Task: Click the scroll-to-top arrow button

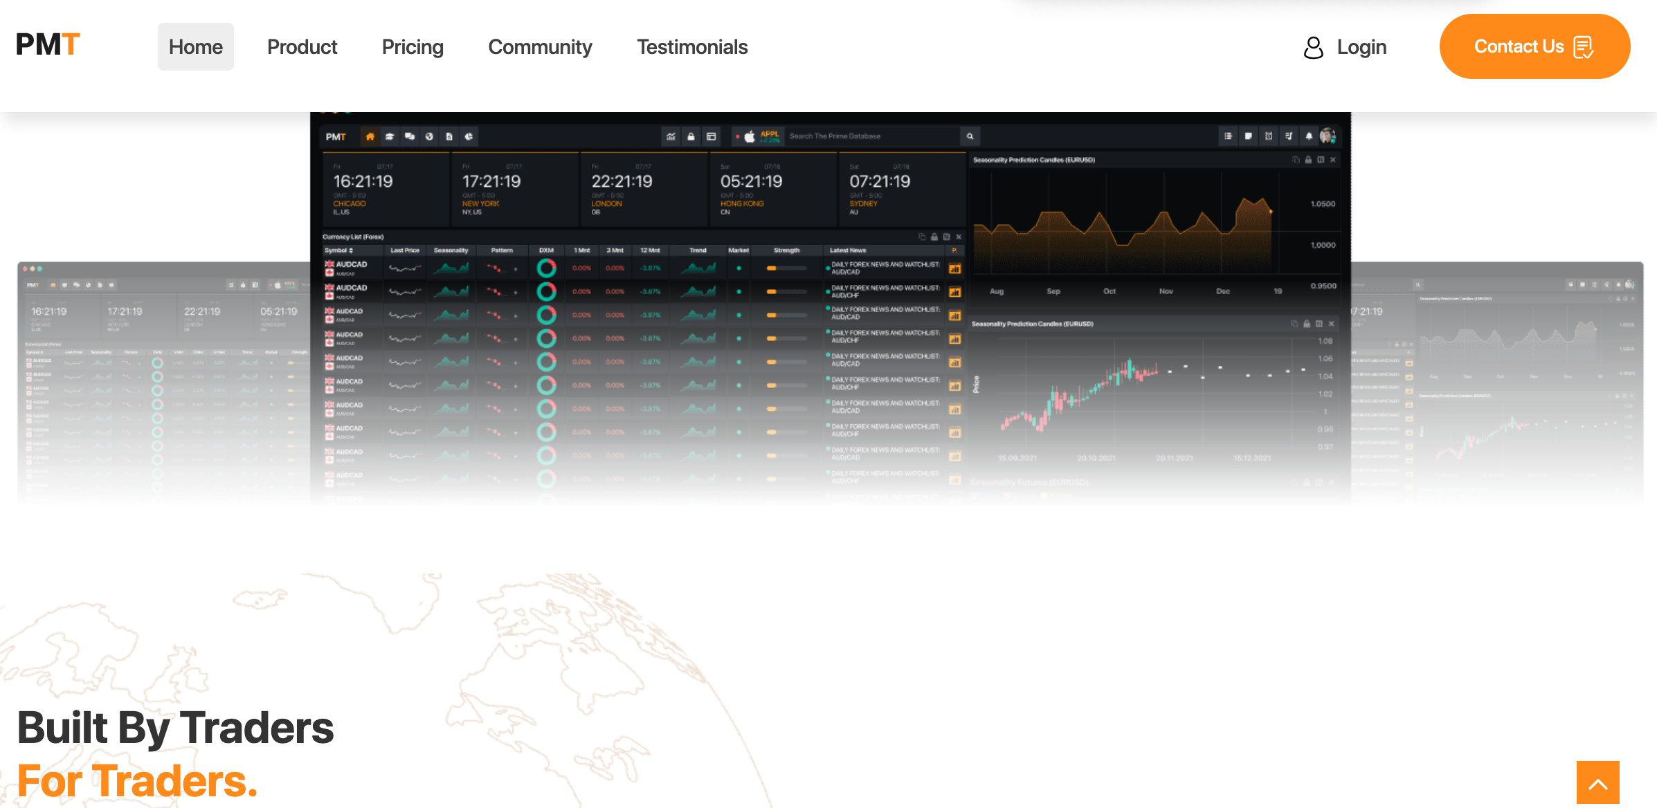Action: pyautogui.click(x=1597, y=783)
